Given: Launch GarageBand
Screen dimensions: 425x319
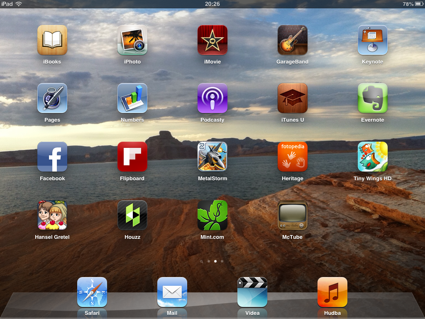Looking at the screenshot, I should click(x=293, y=40).
